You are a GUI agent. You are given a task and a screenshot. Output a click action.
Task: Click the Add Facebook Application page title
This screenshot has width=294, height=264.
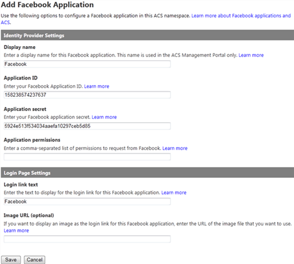pyautogui.click(x=47, y=5)
